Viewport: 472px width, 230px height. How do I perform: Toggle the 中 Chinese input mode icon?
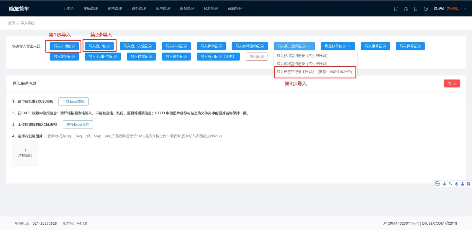(x=444, y=184)
